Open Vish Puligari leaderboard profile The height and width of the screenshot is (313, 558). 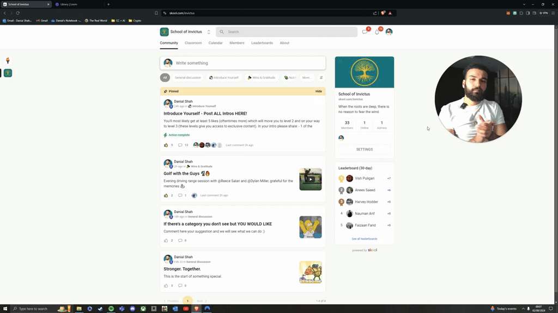tap(365, 178)
